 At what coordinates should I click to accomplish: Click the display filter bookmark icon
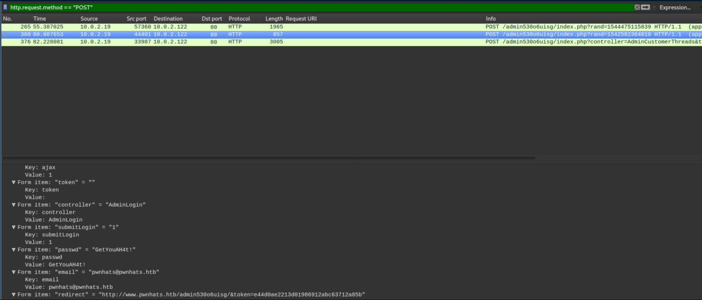point(5,8)
